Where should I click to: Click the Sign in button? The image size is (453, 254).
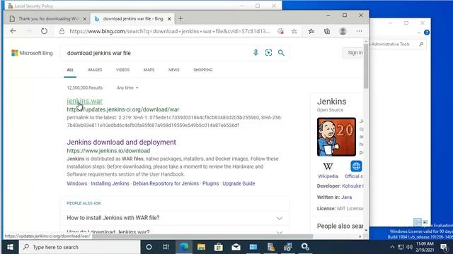point(353,53)
